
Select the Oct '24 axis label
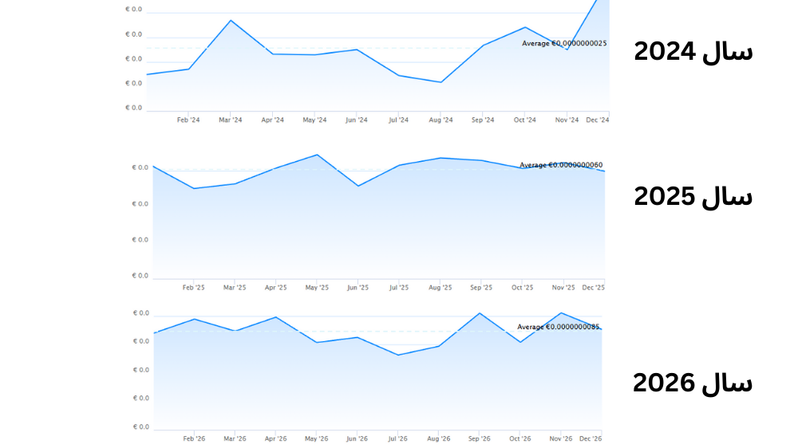coord(524,120)
